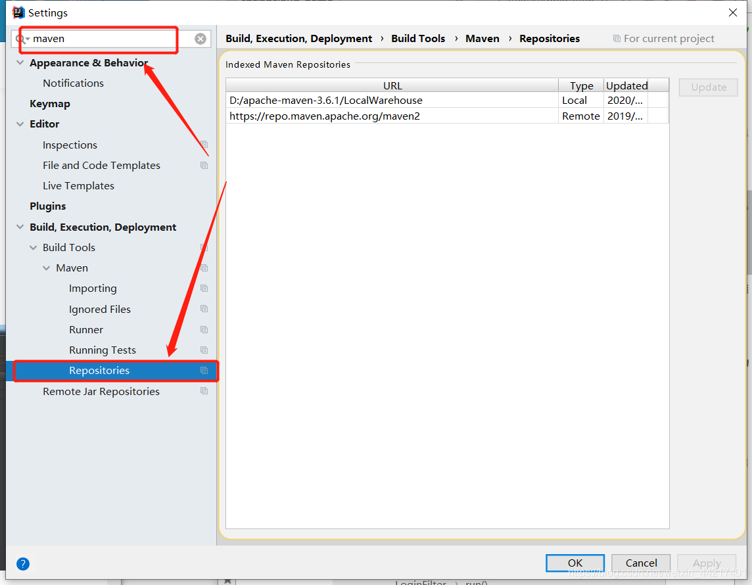Select the Build Tools tree label
The width and height of the screenshot is (752, 585).
pyautogui.click(x=69, y=247)
